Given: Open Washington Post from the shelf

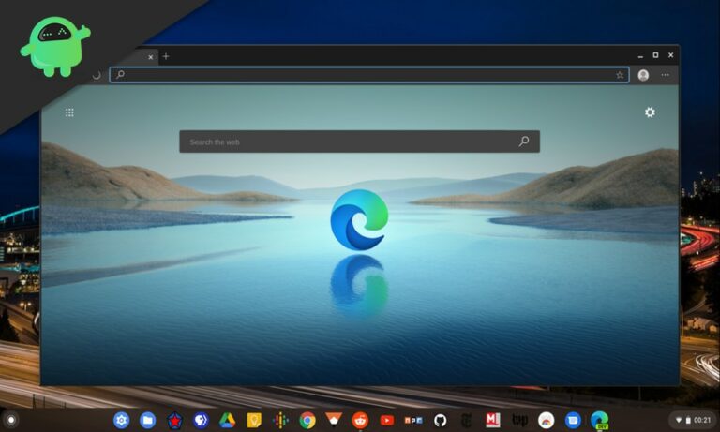Looking at the screenshot, I should [519, 420].
